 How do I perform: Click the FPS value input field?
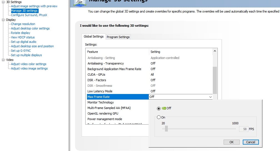243,129
